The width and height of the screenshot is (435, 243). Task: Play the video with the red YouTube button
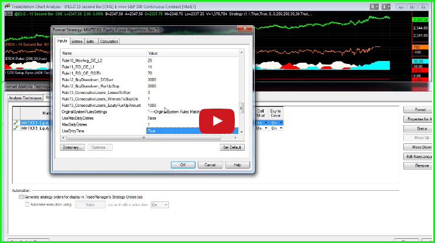pyautogui.click(x=217, y=121)
